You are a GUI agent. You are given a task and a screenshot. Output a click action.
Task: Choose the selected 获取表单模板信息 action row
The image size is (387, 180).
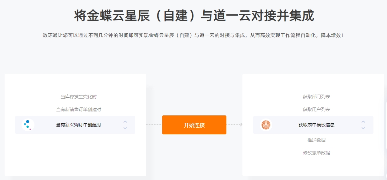(313, 125)
